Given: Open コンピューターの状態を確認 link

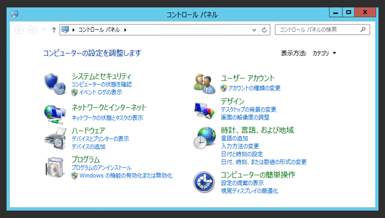Looking at the screenshot, I should (x=102, y=85).
